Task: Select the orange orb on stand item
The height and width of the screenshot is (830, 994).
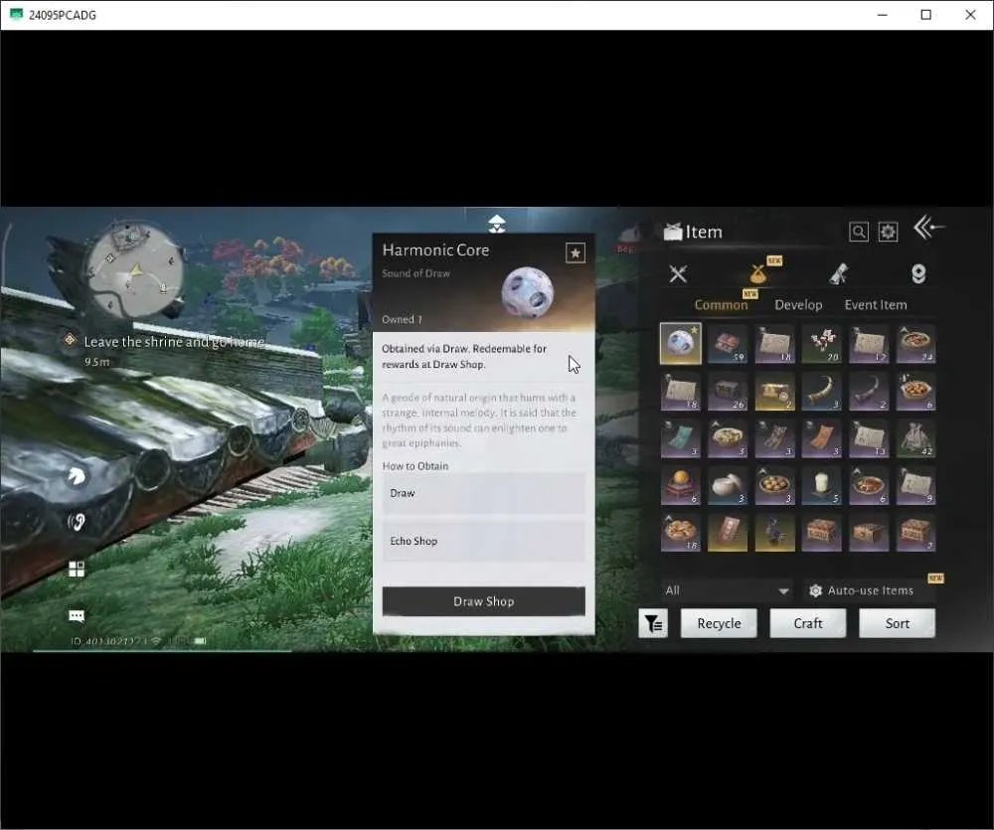Action: 680,486
